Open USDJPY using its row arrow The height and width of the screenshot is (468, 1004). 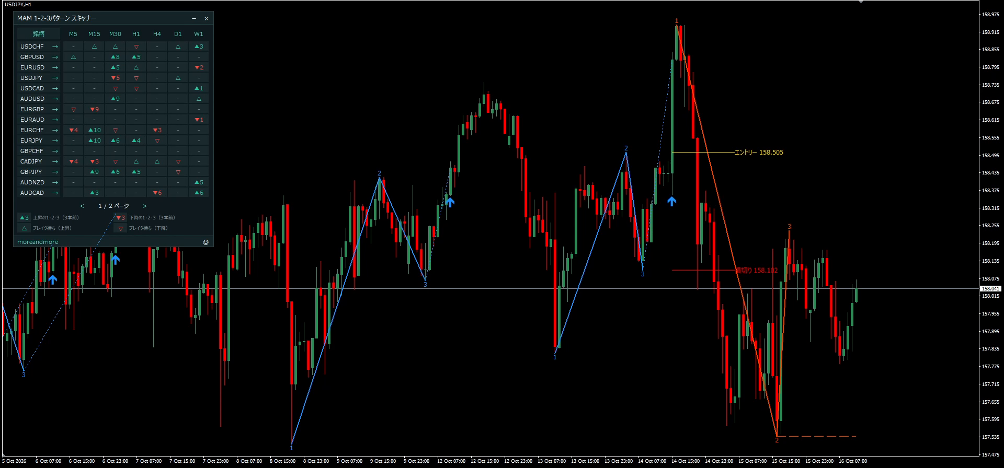[x=55, y=78]
